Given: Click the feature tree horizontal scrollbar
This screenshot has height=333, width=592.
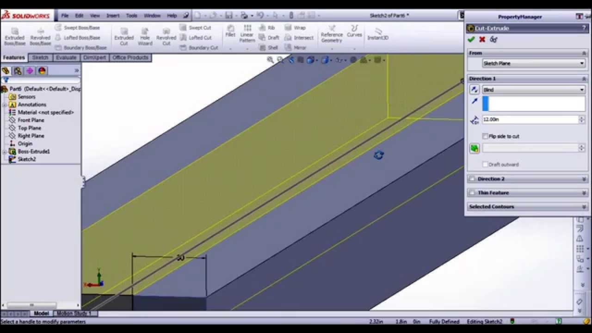Looking at the screenshot, I should (31, 305).
